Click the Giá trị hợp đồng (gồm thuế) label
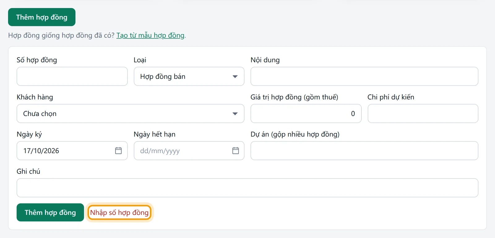Screen dimensions: 495x238 tap(294, 97)
